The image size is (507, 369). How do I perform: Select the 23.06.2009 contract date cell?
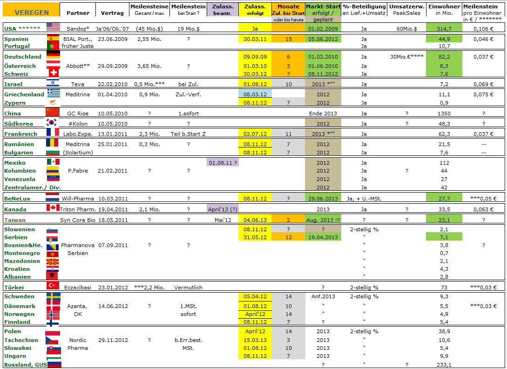pyautogui.click(x=113, y=39)
